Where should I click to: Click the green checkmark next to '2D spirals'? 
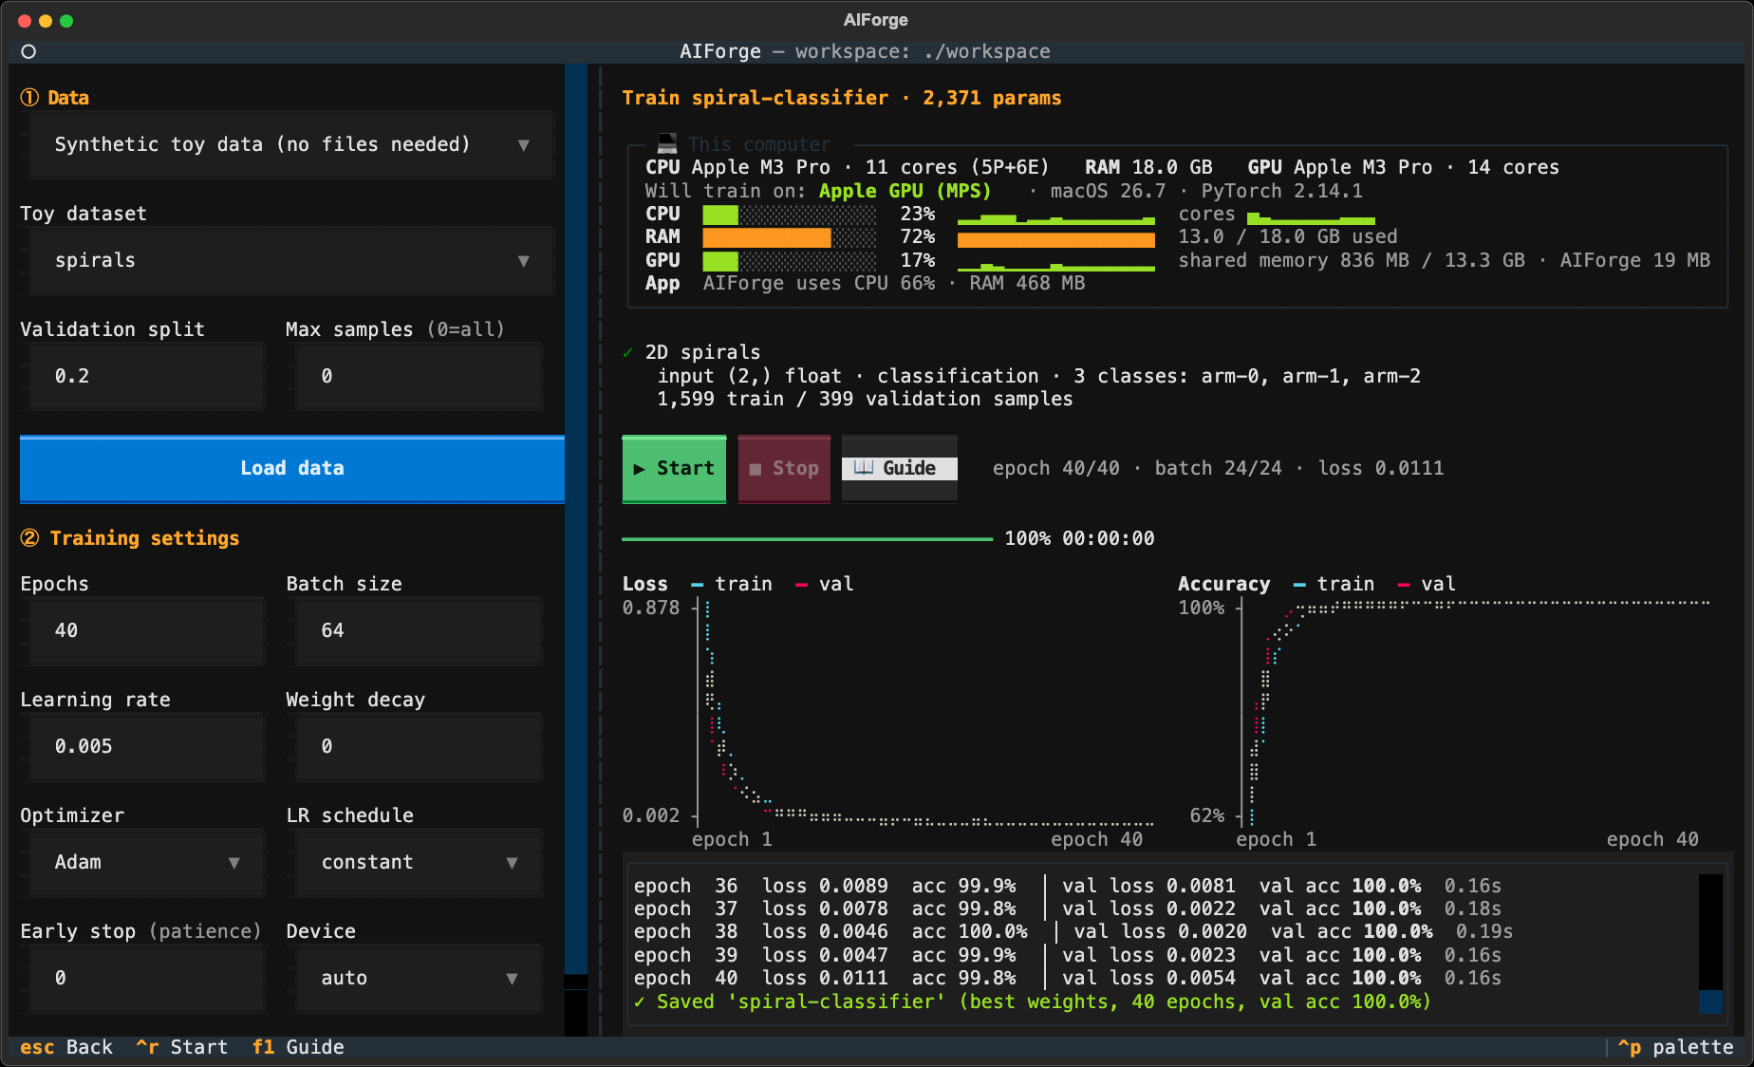[x=627, y=353]
